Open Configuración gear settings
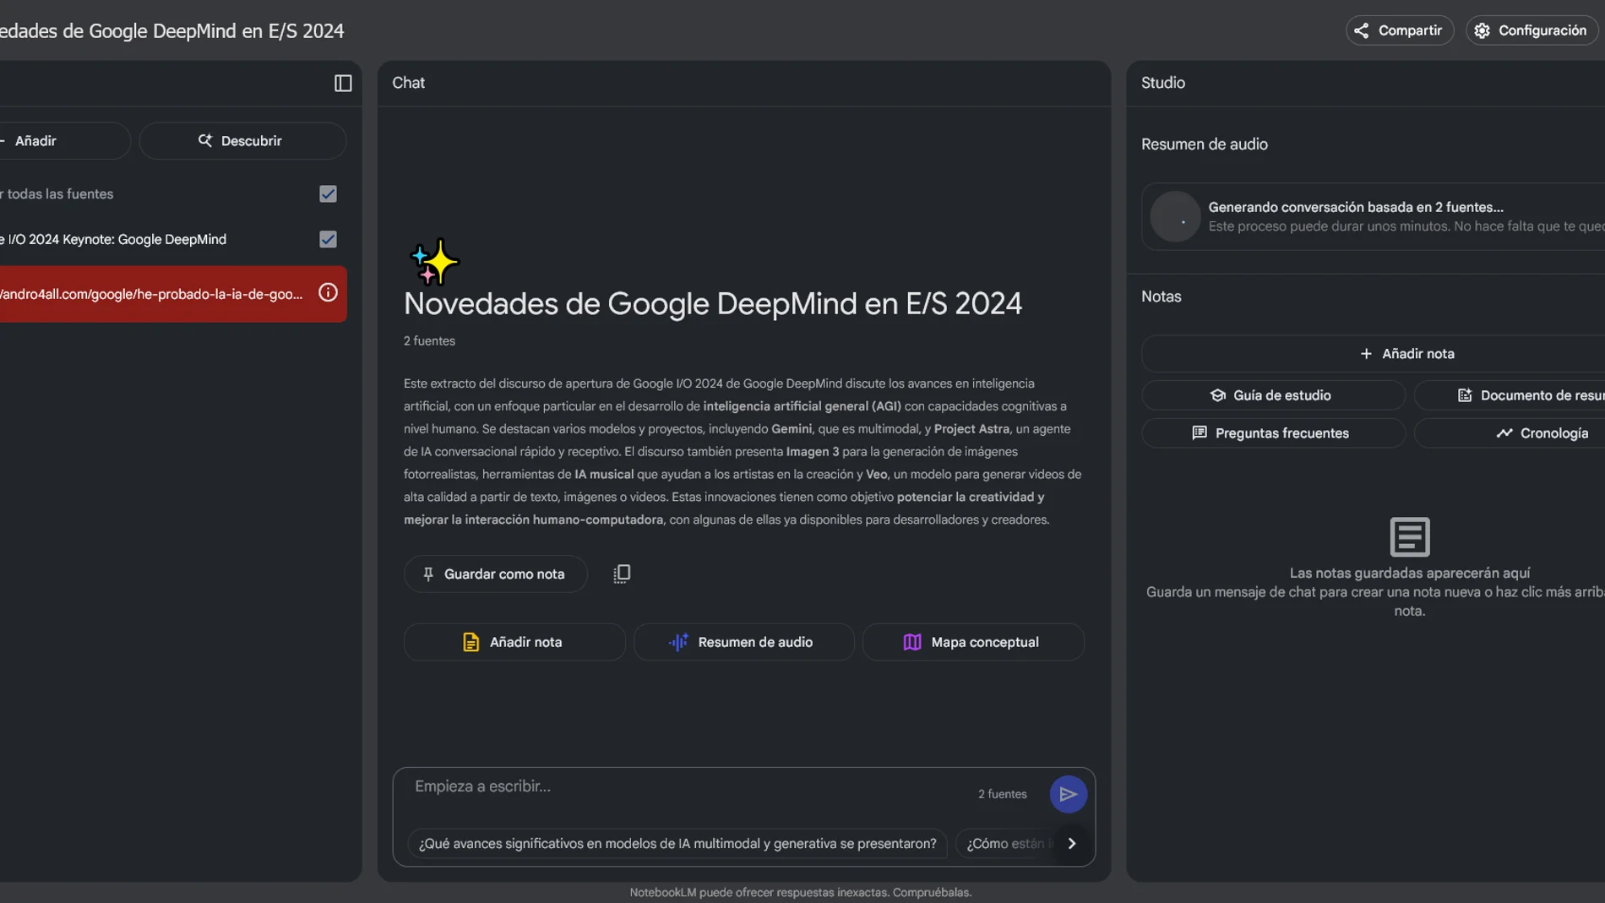Image resolution: width=1605 pixels, height=903 pixels. (x=1531, y=30)
